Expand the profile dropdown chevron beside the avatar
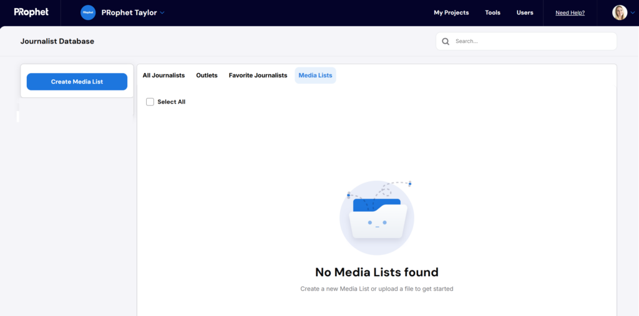This screenshot has height=316, width=639. (x=633, y=12)
